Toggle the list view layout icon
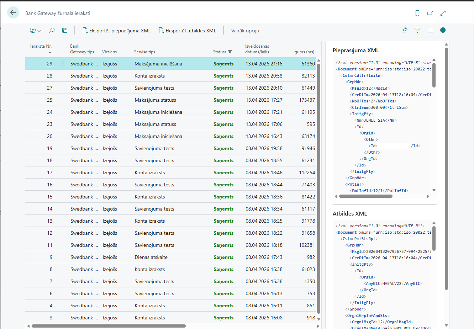 [430, 31]
